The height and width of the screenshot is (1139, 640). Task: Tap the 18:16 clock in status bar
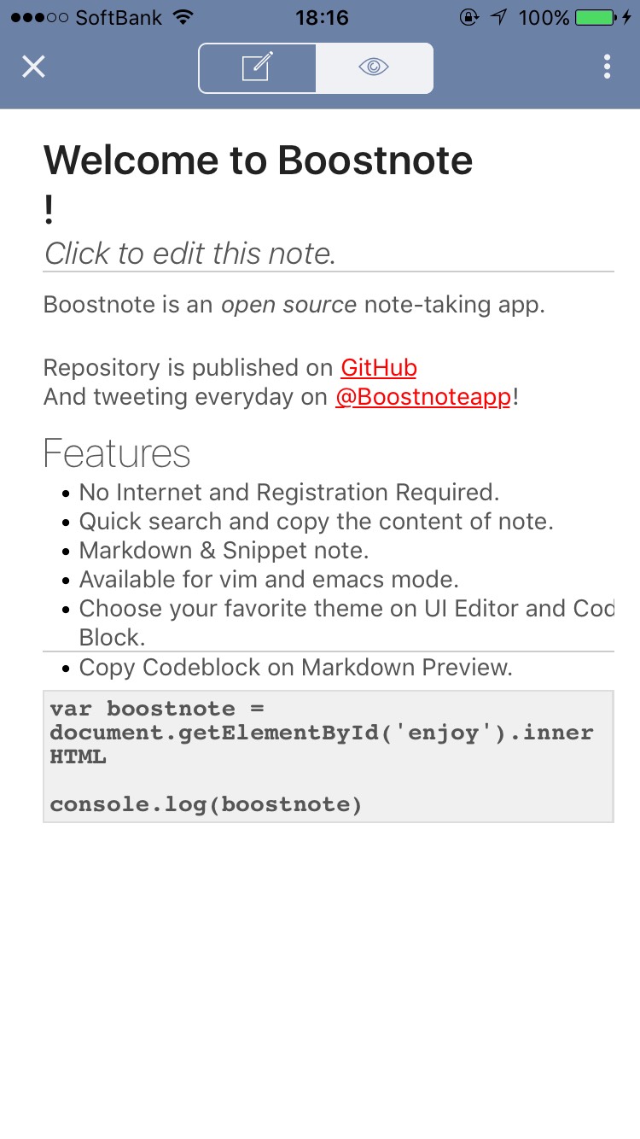(322, 17)
